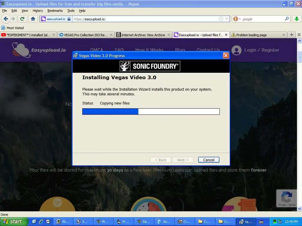Open the Edit menu
Viewport: 302px width, 226px height.
pos(14,11)
